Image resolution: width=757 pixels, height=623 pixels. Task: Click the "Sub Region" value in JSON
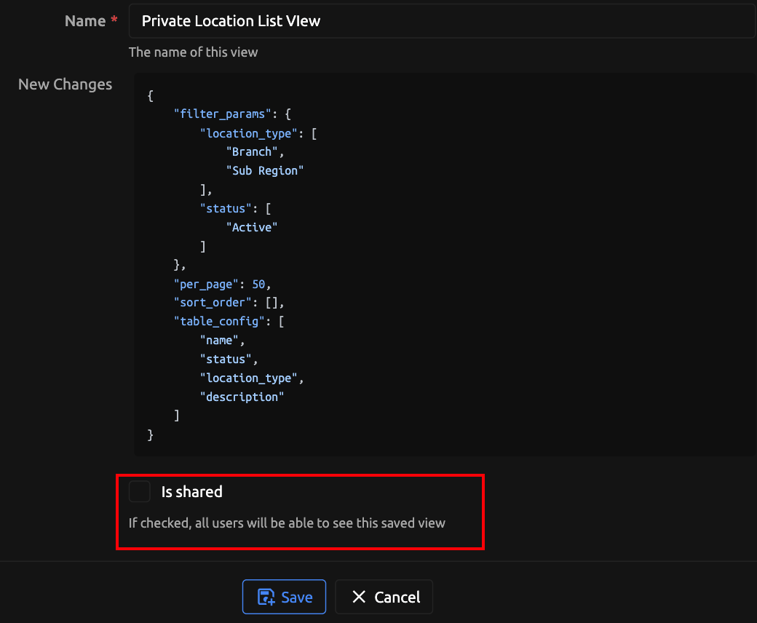(265, 170)
